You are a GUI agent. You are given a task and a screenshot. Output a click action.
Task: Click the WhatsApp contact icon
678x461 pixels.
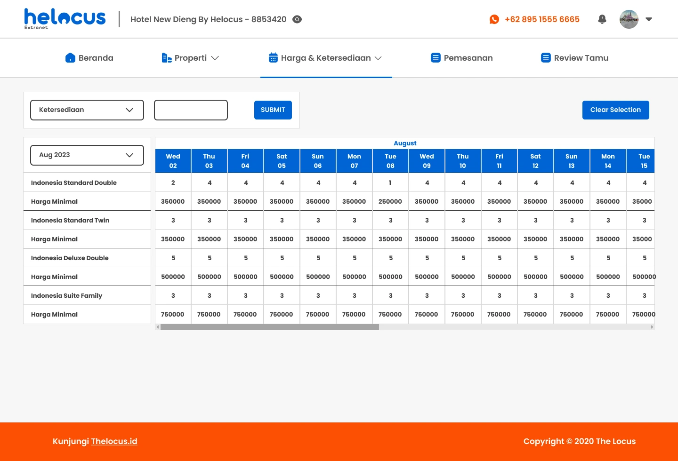pyautogui.click(x=494, y=19)
